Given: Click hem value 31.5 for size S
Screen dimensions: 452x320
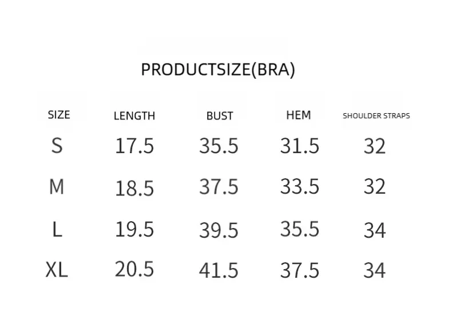Looking at the screenshot, I should [x=300, y=146].
